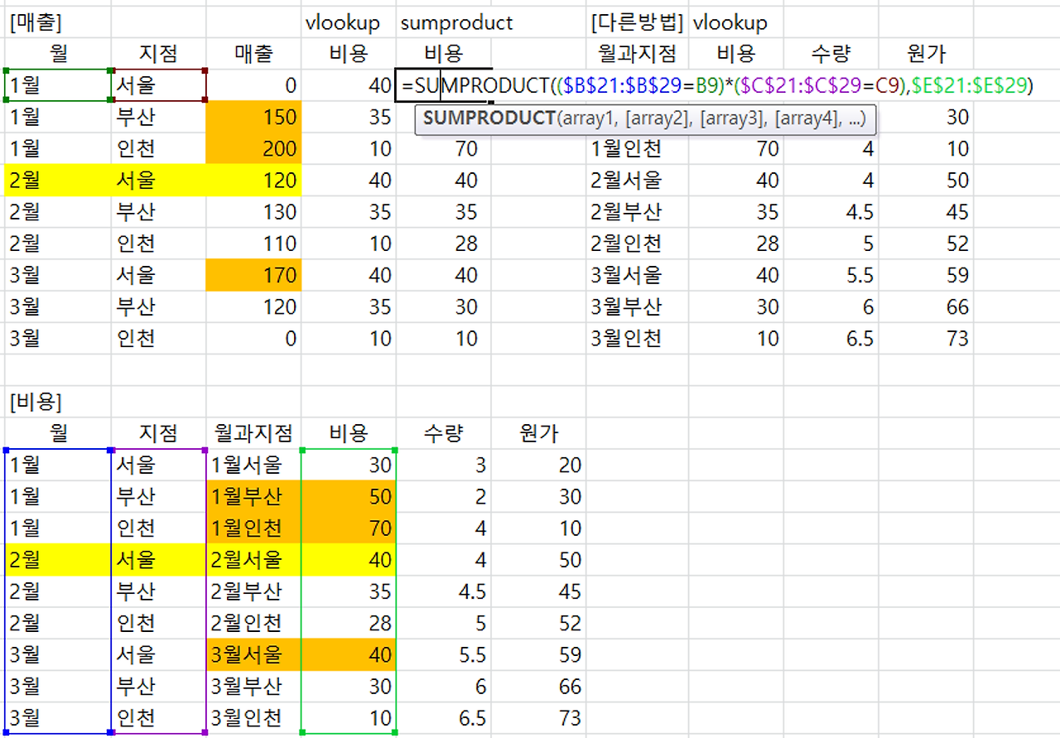The height and width of the screenshot is (738, 1060).
Task: Select the orange 1월인천 cell in the [비용] table
Action: click(254, 528)
